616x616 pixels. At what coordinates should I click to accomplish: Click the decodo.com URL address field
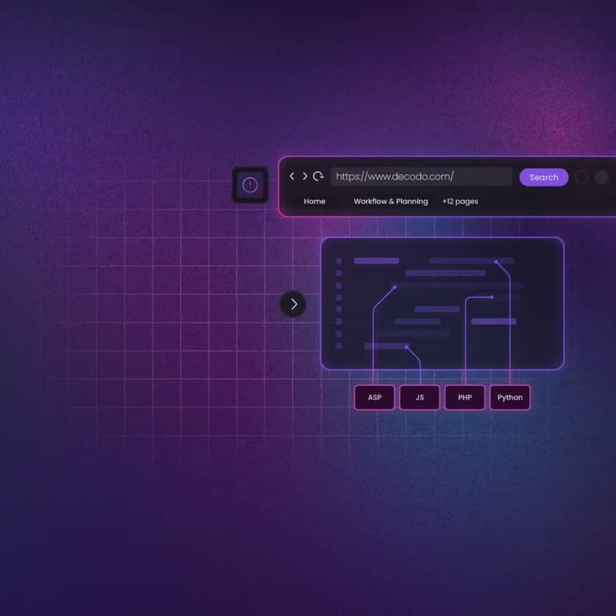tap(421, 176)
